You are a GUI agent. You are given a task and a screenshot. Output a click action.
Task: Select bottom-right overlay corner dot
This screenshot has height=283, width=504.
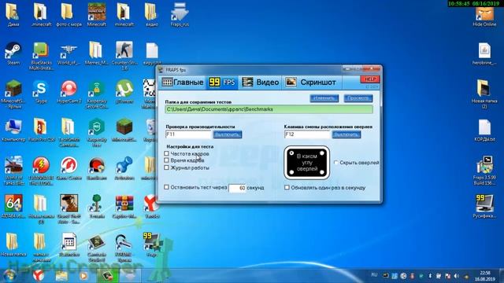coord(322,173)
